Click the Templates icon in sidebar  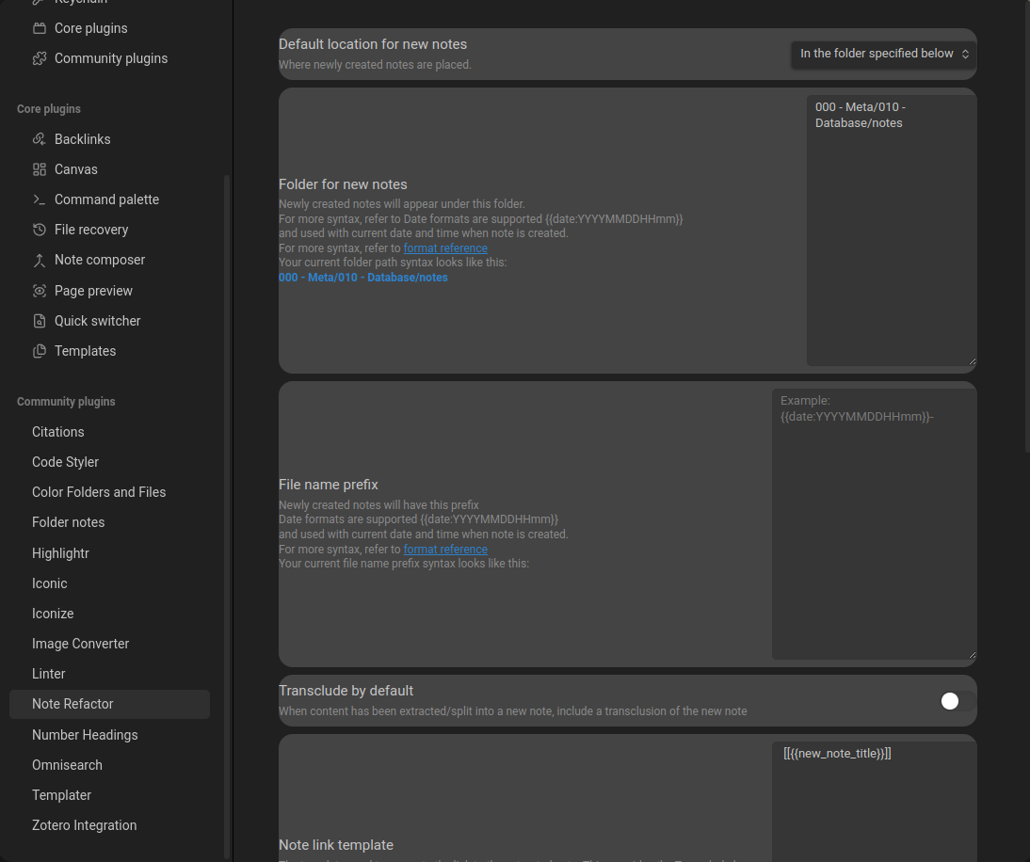(39, 351)
